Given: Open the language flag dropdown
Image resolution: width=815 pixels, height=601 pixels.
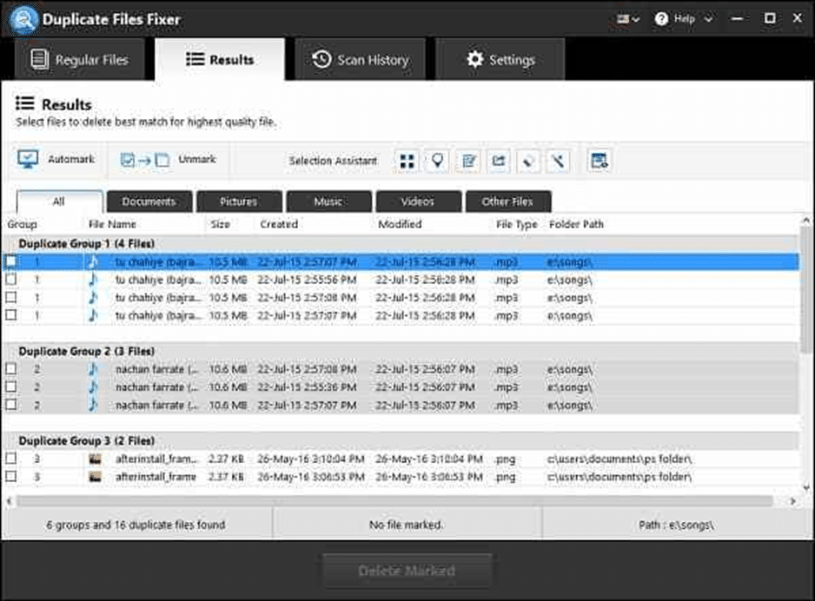Looking at the screenshot, I should (x=627, y=18).
